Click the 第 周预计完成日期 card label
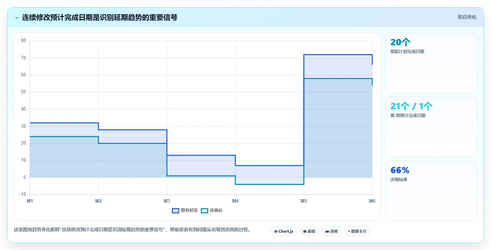This screenshot has height=250, width=491. [408, 116]
